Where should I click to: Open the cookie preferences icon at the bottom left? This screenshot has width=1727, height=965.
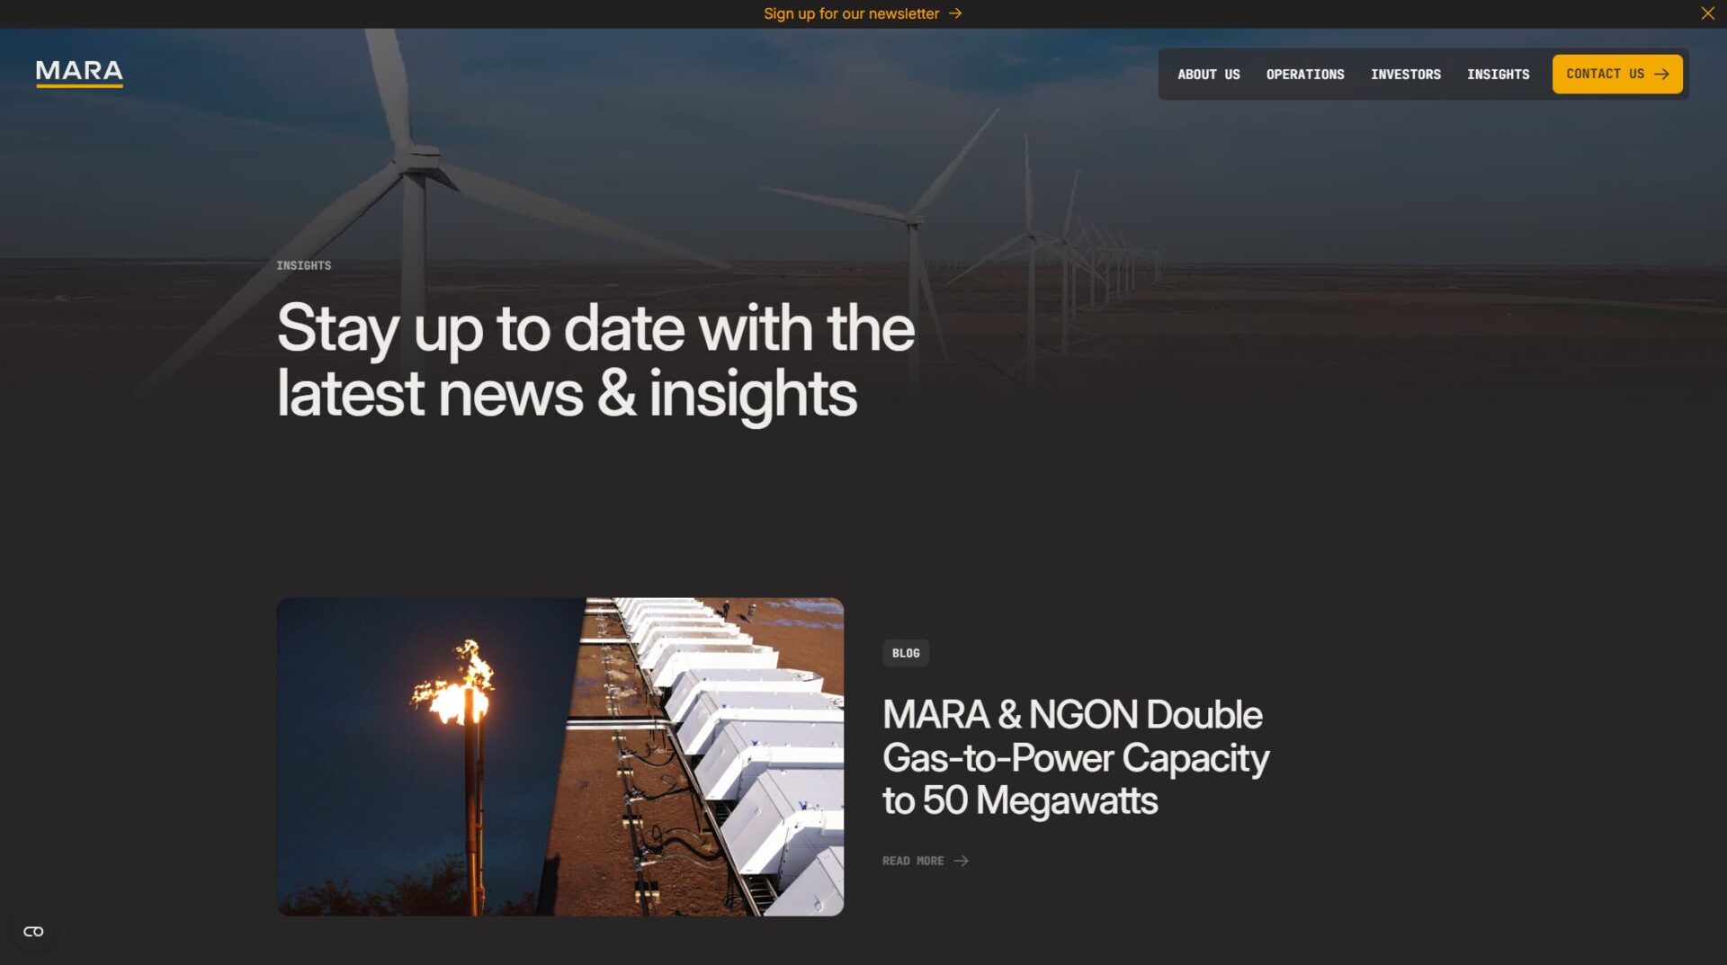(x=33, y=932)
